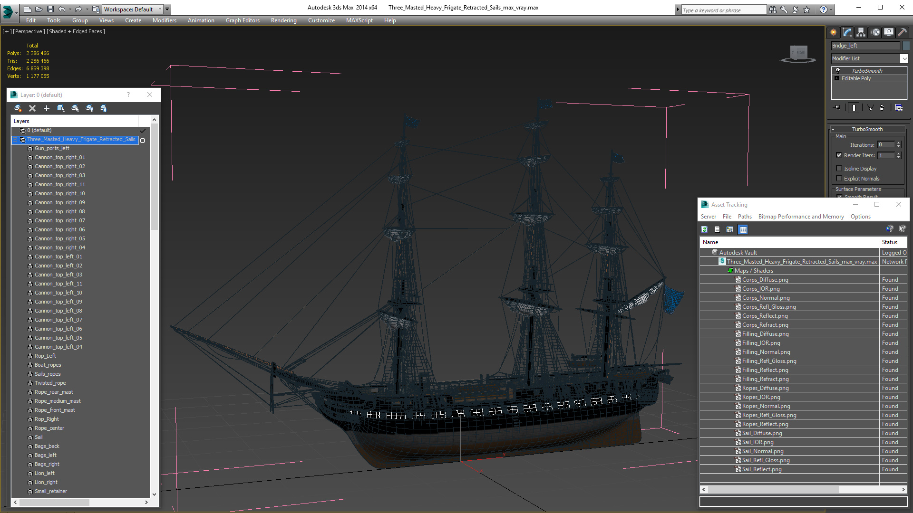
Task: Open the Hierarchy command panel tab
Action: (x=861, y=32)
